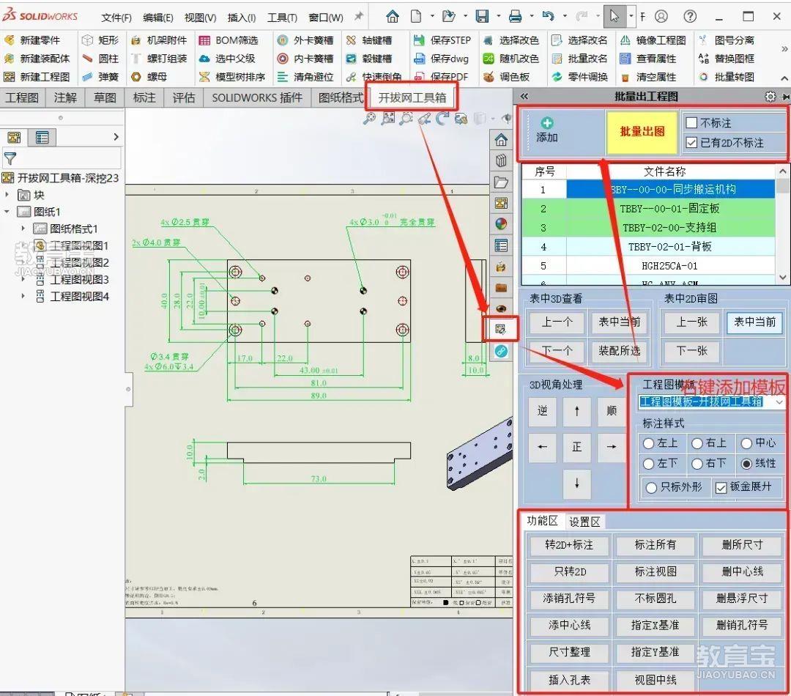Image resolution: width=791 pixels, height=696 pixels.
Task: Switch to the 开拔网工具箱 tab
Action: tap(412, 97)
